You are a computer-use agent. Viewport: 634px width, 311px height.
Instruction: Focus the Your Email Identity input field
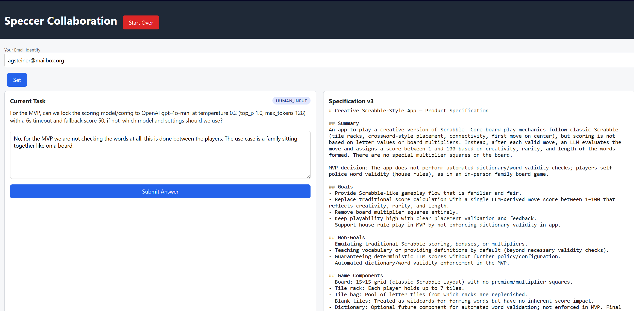(x=319, y=60)
